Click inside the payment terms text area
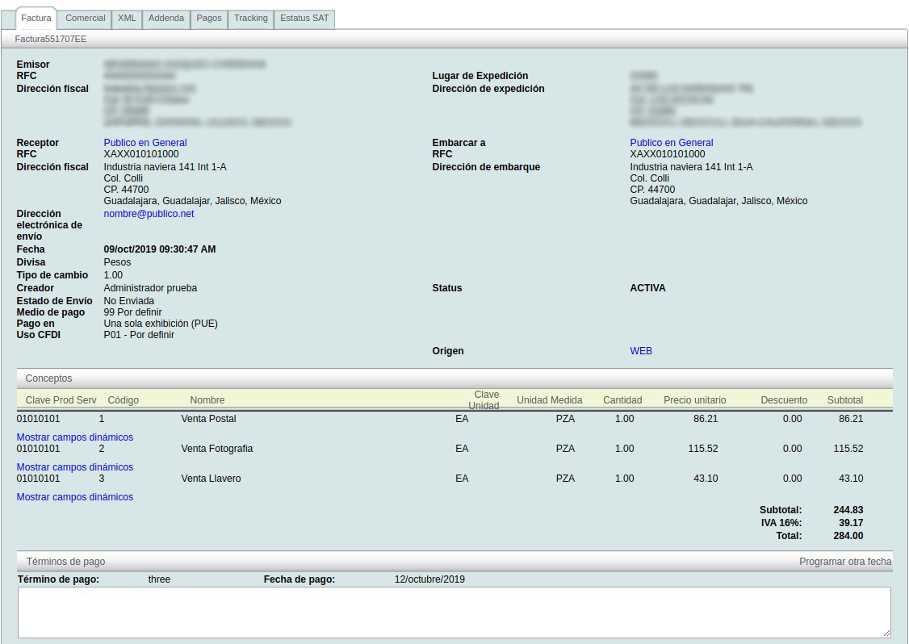909x644 pixels. pyautogui.click(x=454, y=612)
